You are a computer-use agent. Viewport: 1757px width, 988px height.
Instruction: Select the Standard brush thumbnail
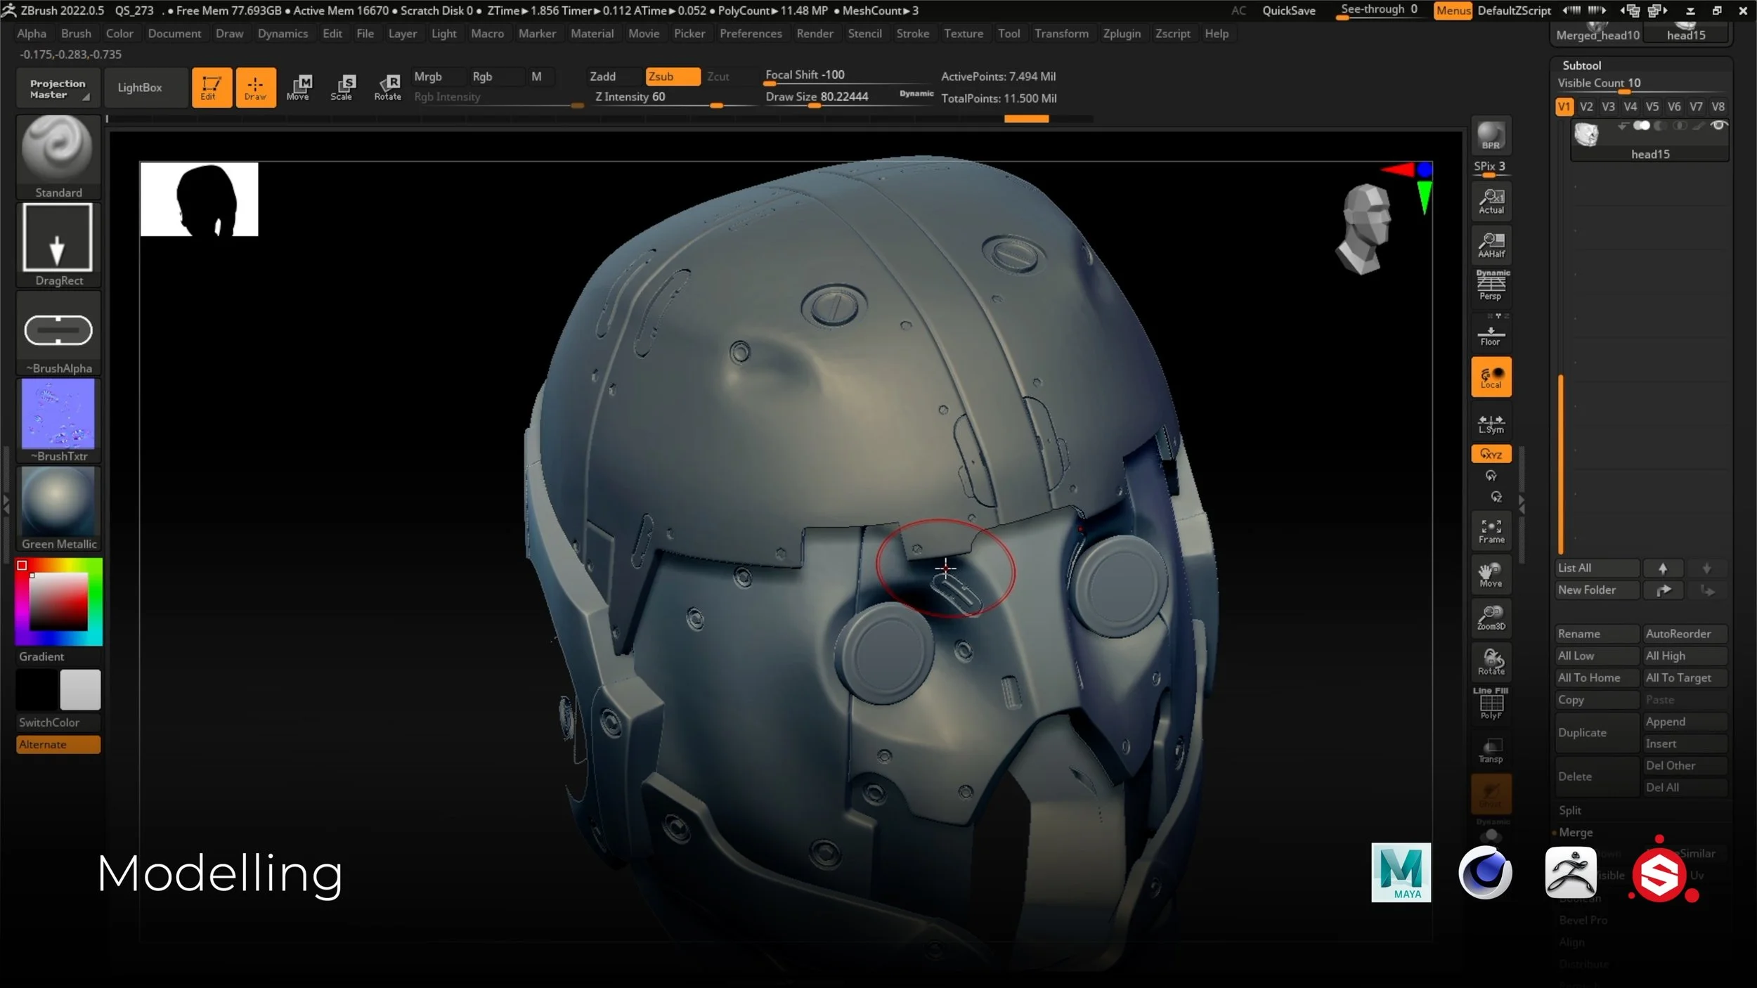point(58,157)
